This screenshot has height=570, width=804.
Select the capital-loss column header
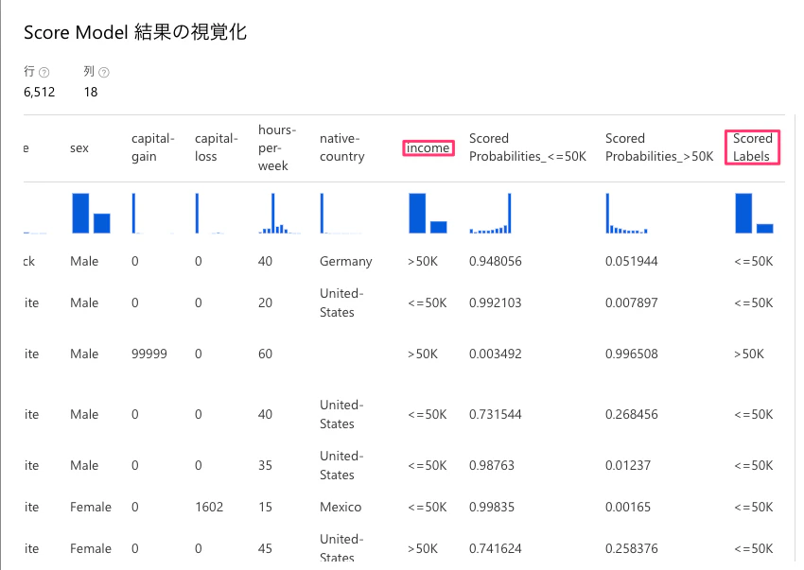point(217,147)
